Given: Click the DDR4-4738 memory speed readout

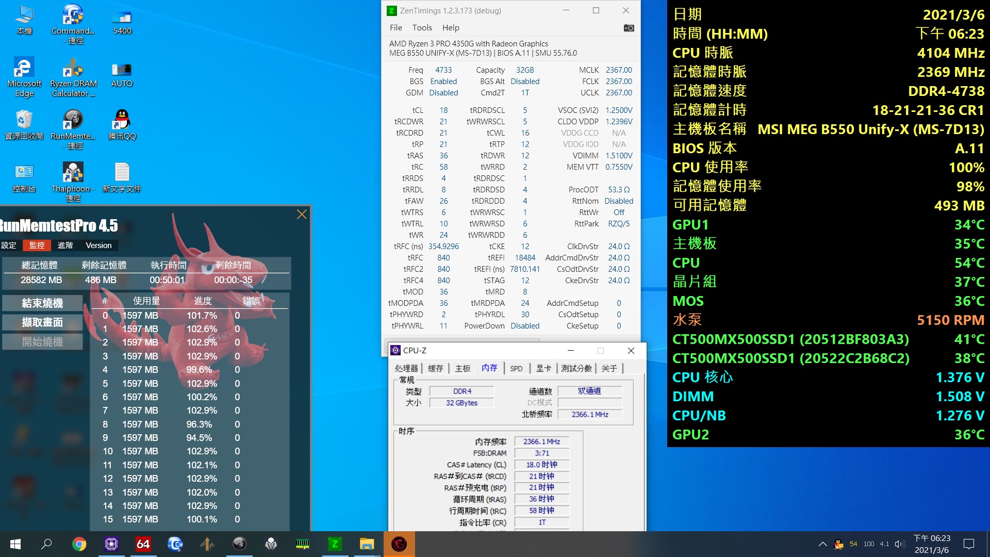Looking at the screenshot, I should click(946, 91).
